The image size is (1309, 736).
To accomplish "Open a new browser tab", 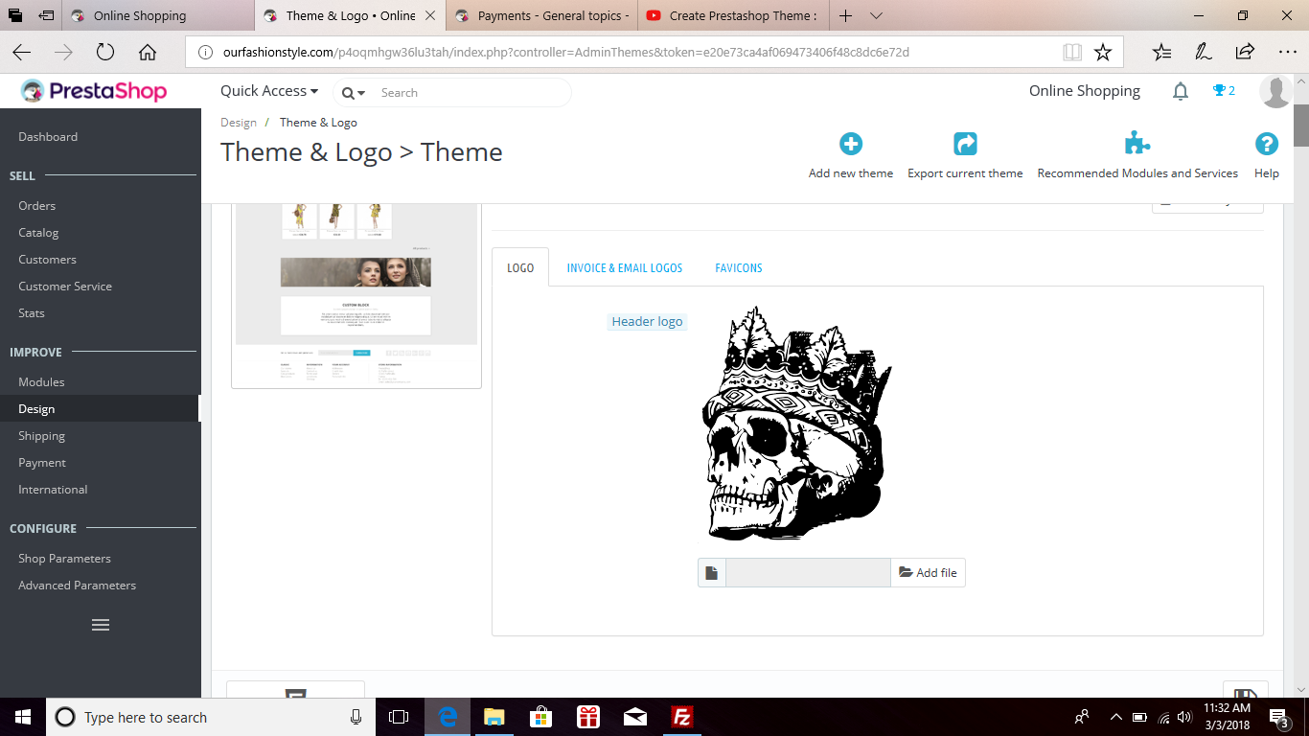I will click(845, 15).
